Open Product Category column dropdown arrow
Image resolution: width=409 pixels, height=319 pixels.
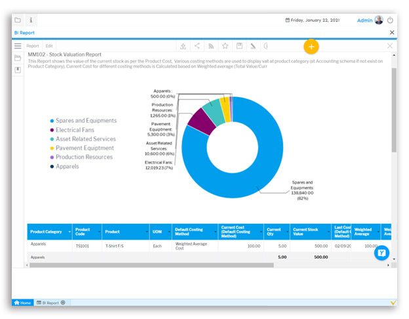[68, 232]
